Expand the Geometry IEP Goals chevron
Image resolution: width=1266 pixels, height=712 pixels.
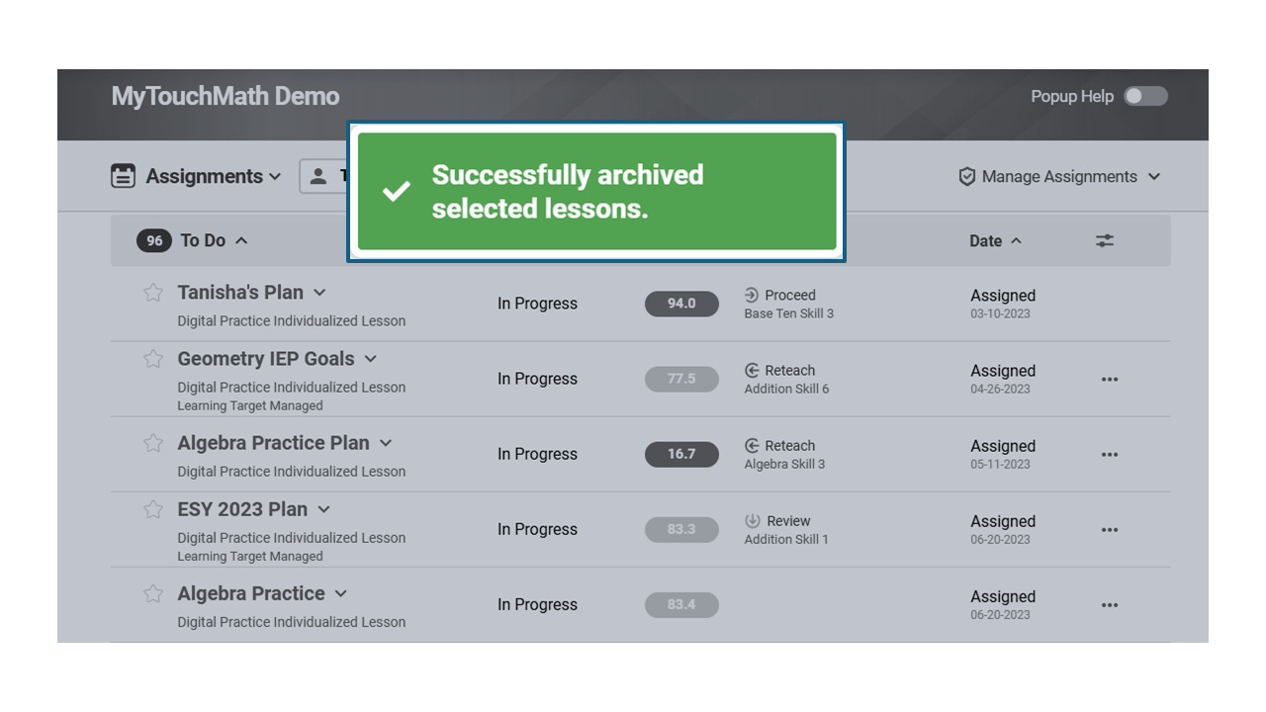tap(370, 359)
